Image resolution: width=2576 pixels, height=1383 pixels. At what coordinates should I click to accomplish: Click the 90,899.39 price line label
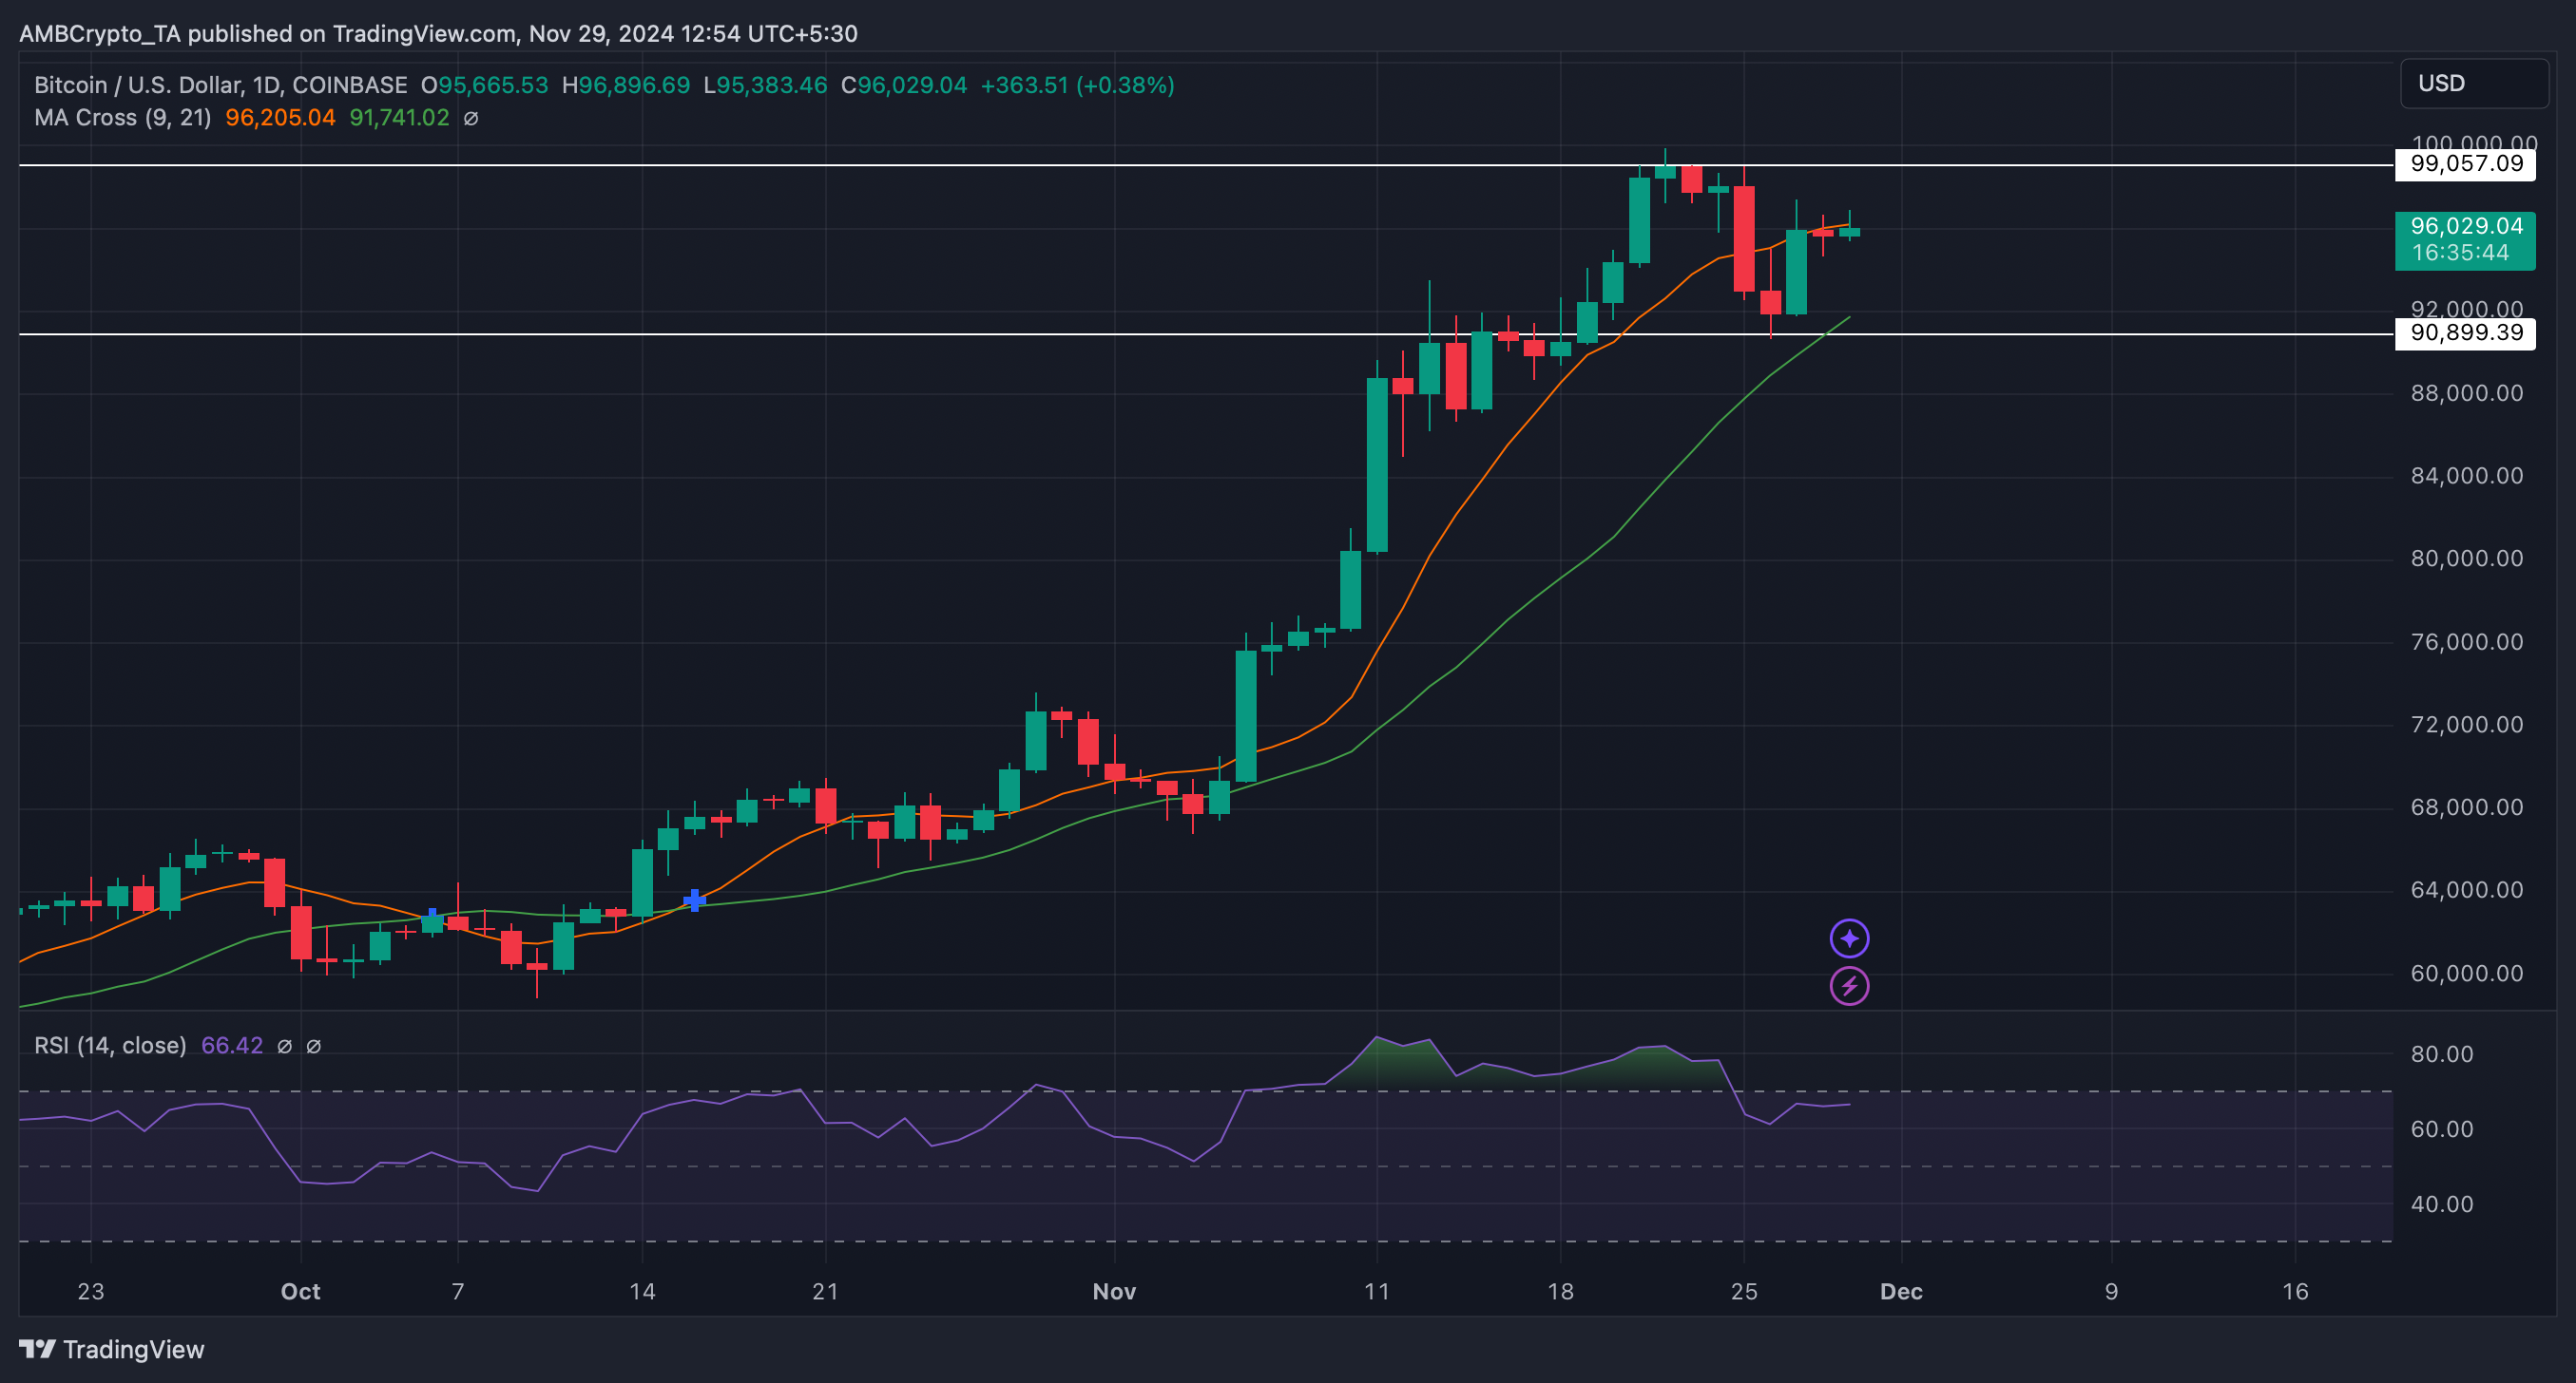point(2465,332)
